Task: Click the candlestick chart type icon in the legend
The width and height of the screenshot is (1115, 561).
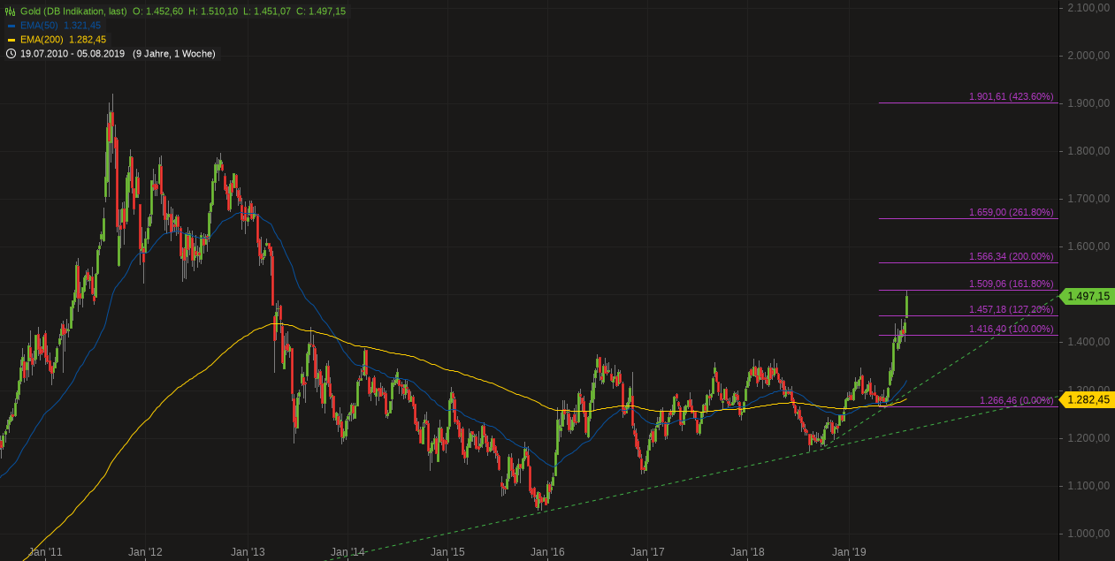Action: [x=10, y=11]
